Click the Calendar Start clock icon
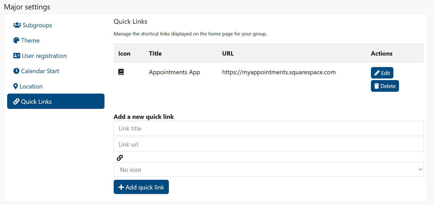434x205 pixels. click(x=16, y=71)
